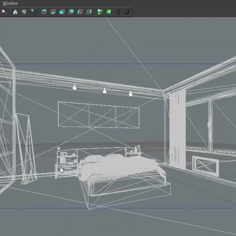Click the two-squares icon beside the camera
This screenshot has height=236, width=236.
pos(33,12)
